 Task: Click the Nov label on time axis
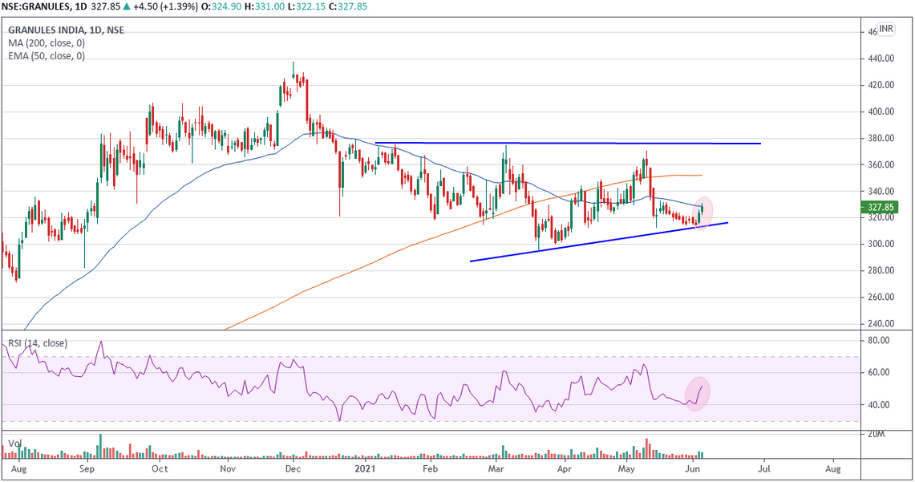(x=229, y=469)
